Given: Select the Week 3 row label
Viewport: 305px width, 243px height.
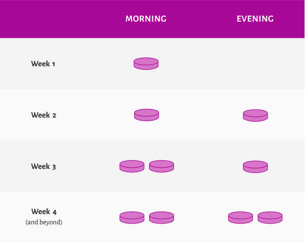Looking at the screenshot, I should (43, 166).
